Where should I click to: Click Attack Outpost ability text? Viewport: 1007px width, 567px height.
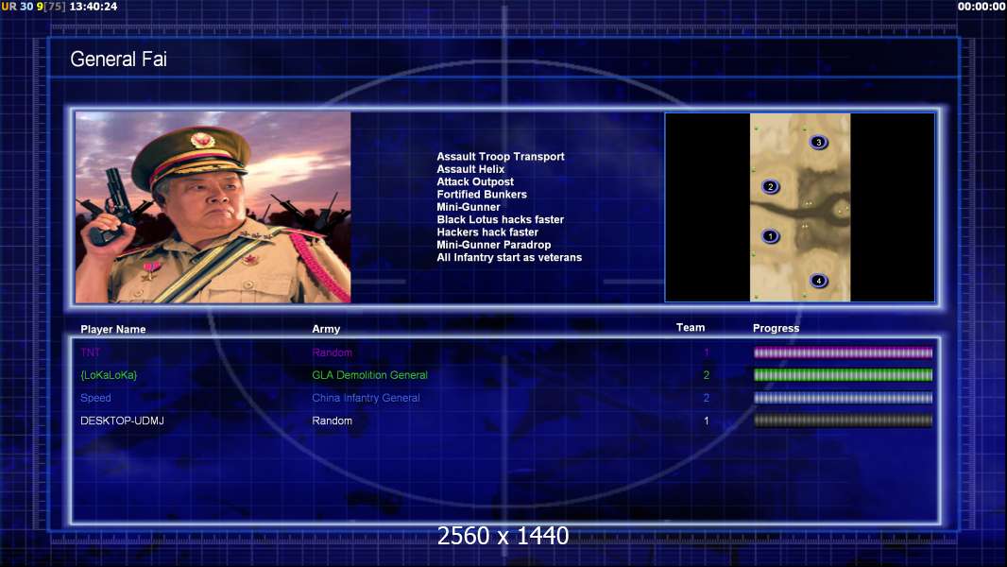pos(475,181)
